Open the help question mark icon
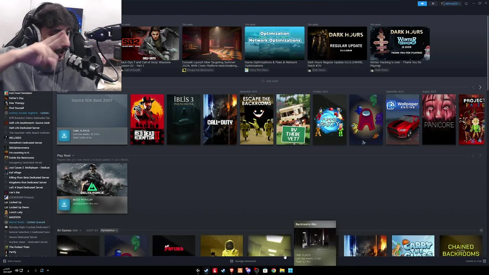The width and height of the screenshot is (489, 275). point(442,3)
